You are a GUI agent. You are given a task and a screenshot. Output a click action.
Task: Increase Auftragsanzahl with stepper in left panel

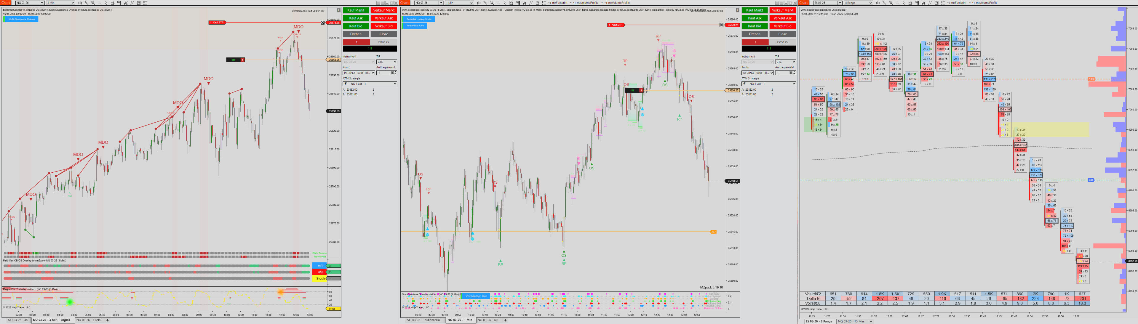[x=395, y=71]
